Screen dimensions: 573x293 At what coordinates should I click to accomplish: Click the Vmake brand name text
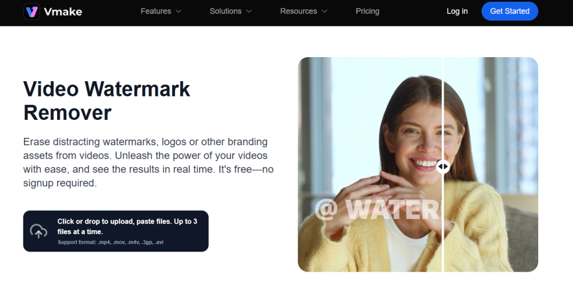[x=63, y=12]
